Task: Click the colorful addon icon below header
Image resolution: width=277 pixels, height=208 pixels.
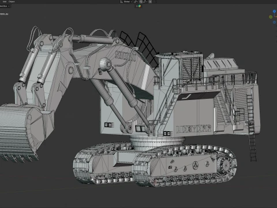Action: (x=140, y=6)
